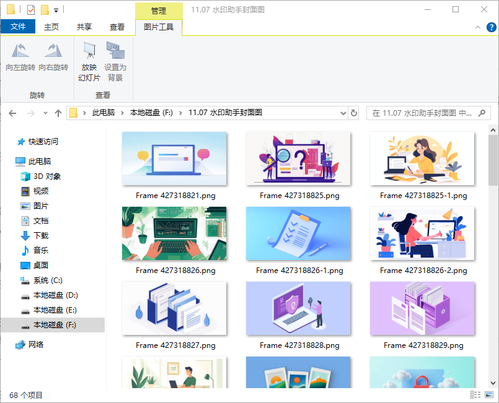Image resolution: width=499 pixels, height=403 pixels.
Task: Open 3D Objects folder in sidebar
Action: click(41, 176)
